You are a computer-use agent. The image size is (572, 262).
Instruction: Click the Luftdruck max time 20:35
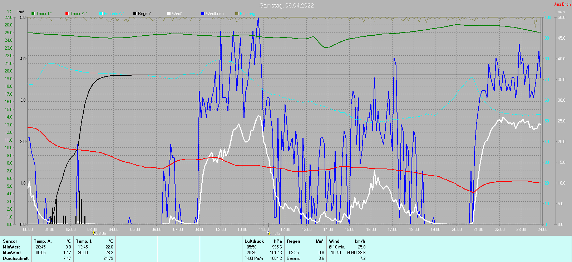pos(252,253)
